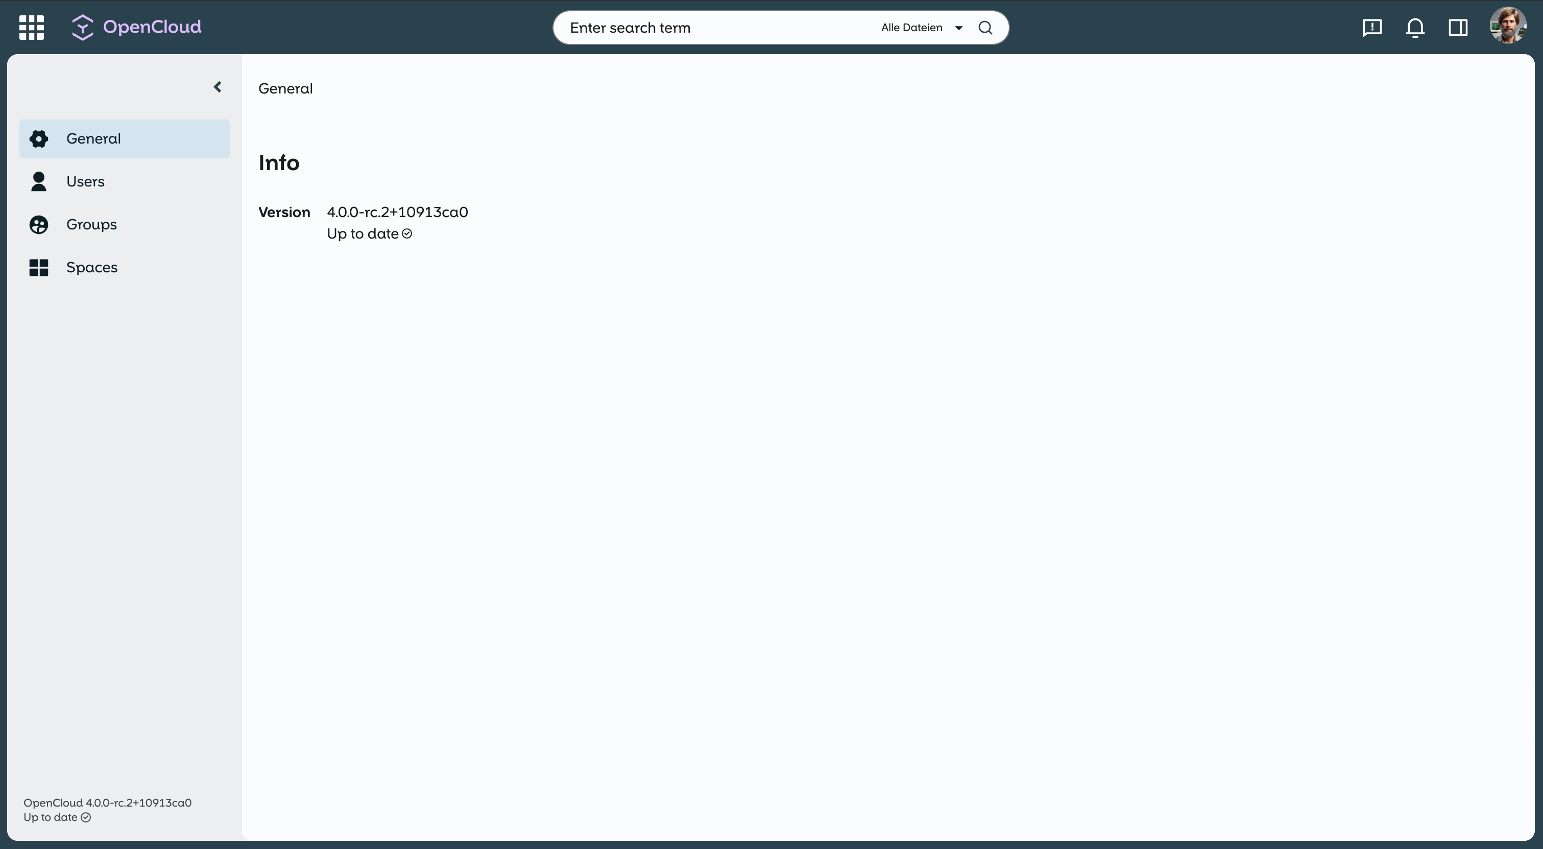This screenshot has width=1543, height=849.
Task: Show notifications via the bell icon
Action: tap(1415, 28)
